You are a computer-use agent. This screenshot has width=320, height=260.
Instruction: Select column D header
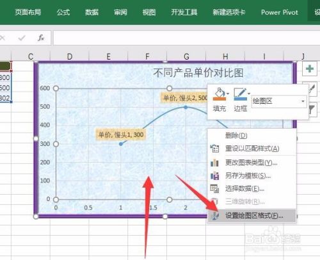coord(70,56)
